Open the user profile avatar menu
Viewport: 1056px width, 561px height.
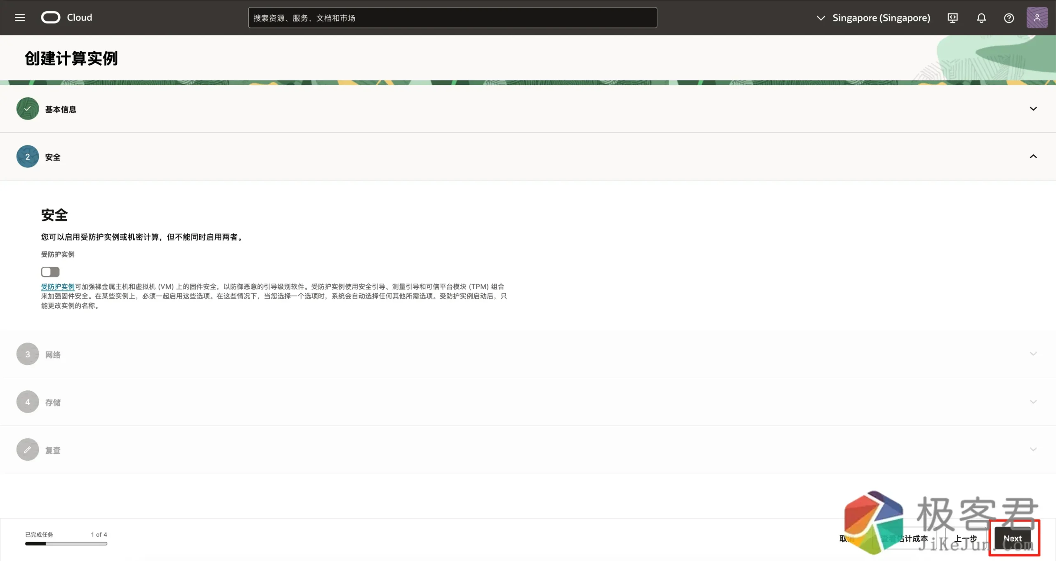coord(1037,18)
